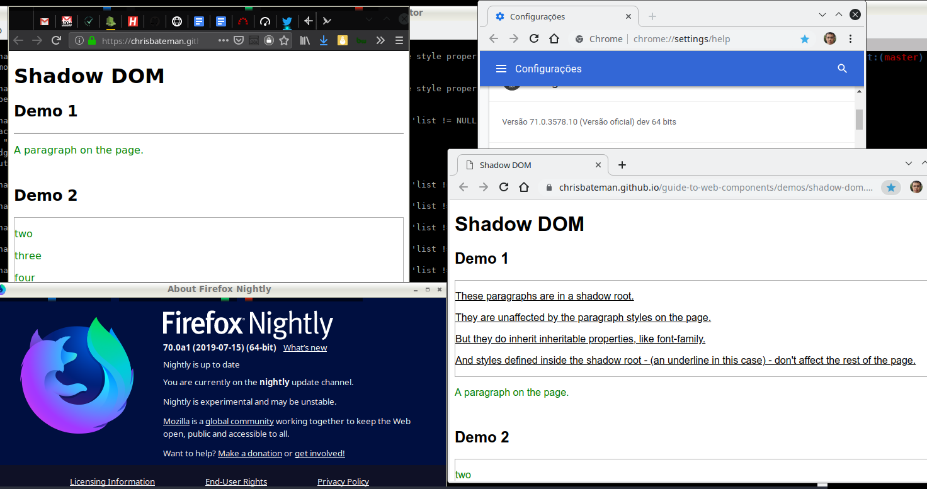The image size is (927, 489).
Task: Toggle tracking protection shield in Firefox address bar
Action: (239, 40)
